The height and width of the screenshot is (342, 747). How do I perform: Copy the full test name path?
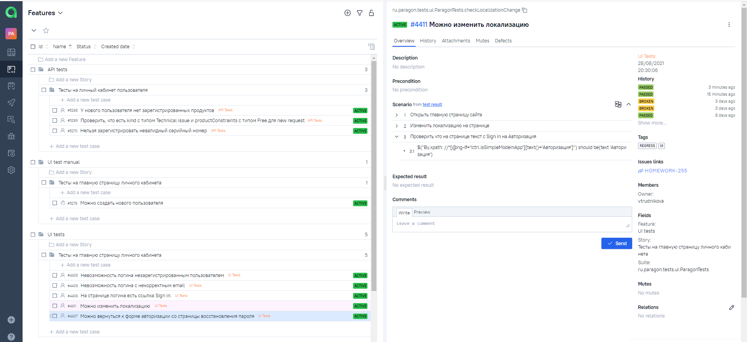(525, 10)
